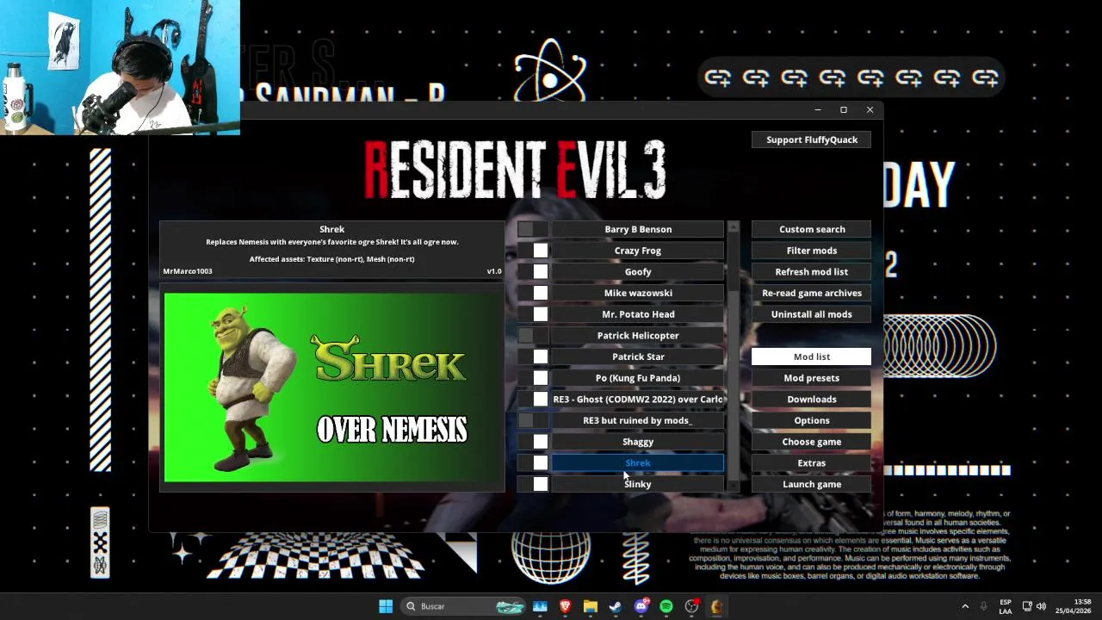Open Choose game
This screenshot has width=1102, height=620.
click(x=811, y=442)
